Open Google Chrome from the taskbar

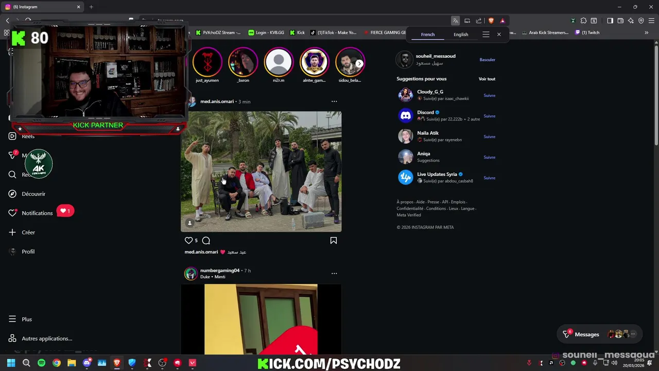57,363
